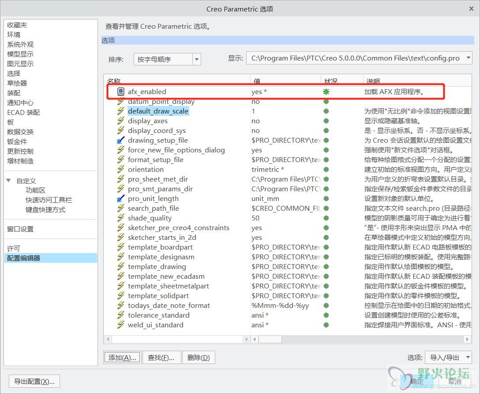The image size is (480, 394).
Task: Click lightning icon next to template_drawing
Action: pos(120,266)
